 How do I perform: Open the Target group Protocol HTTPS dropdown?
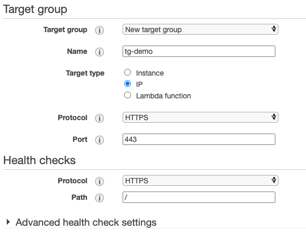coord(201,118)
